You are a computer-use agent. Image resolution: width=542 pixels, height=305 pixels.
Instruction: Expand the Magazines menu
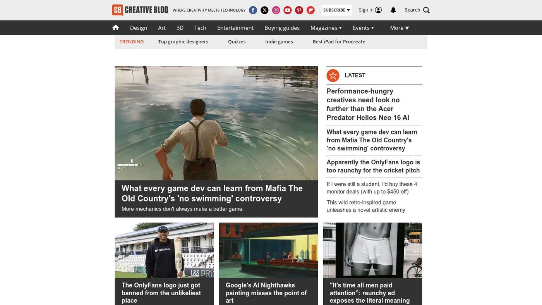(326, 28)
